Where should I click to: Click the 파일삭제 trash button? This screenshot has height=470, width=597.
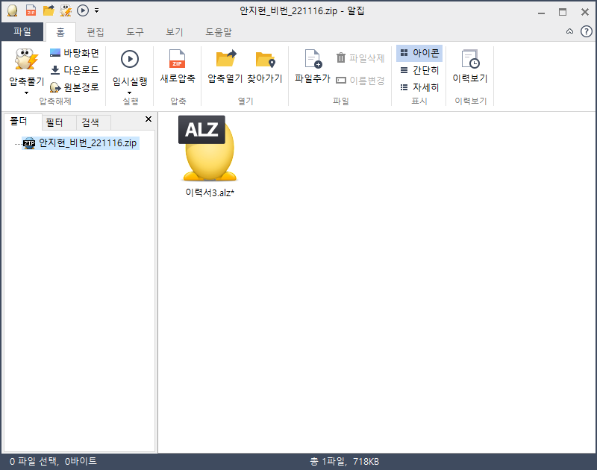[360, 58]
